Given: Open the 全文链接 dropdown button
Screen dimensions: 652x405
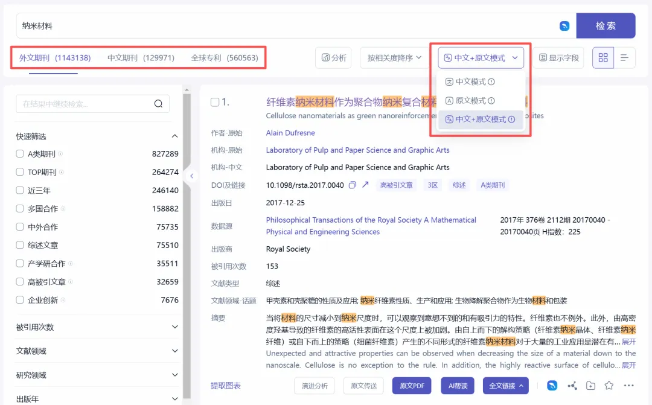Looking at the screenshot, I should click(506, 386).
